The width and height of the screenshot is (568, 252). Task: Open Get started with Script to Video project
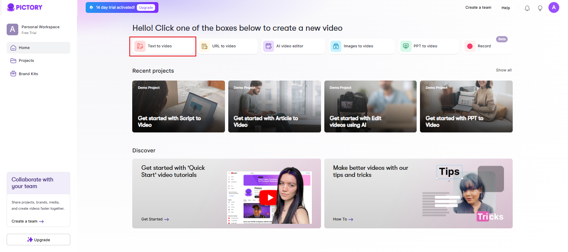pyautogui.click(x=178, y=106)
